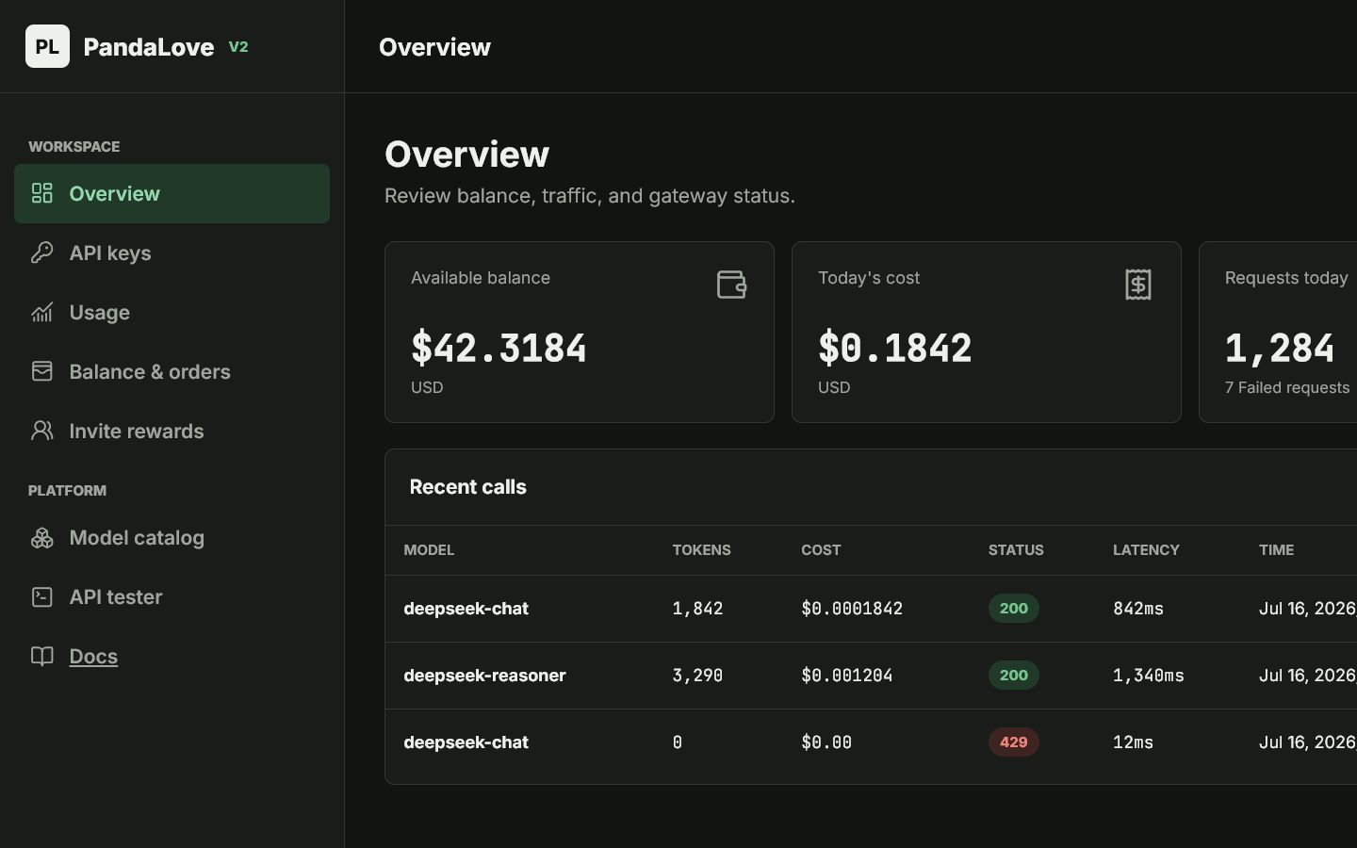This screenshot has width=1357, height=848.
Task: Click the 3,290 tokens cell
Action: (x=697, y=676)
